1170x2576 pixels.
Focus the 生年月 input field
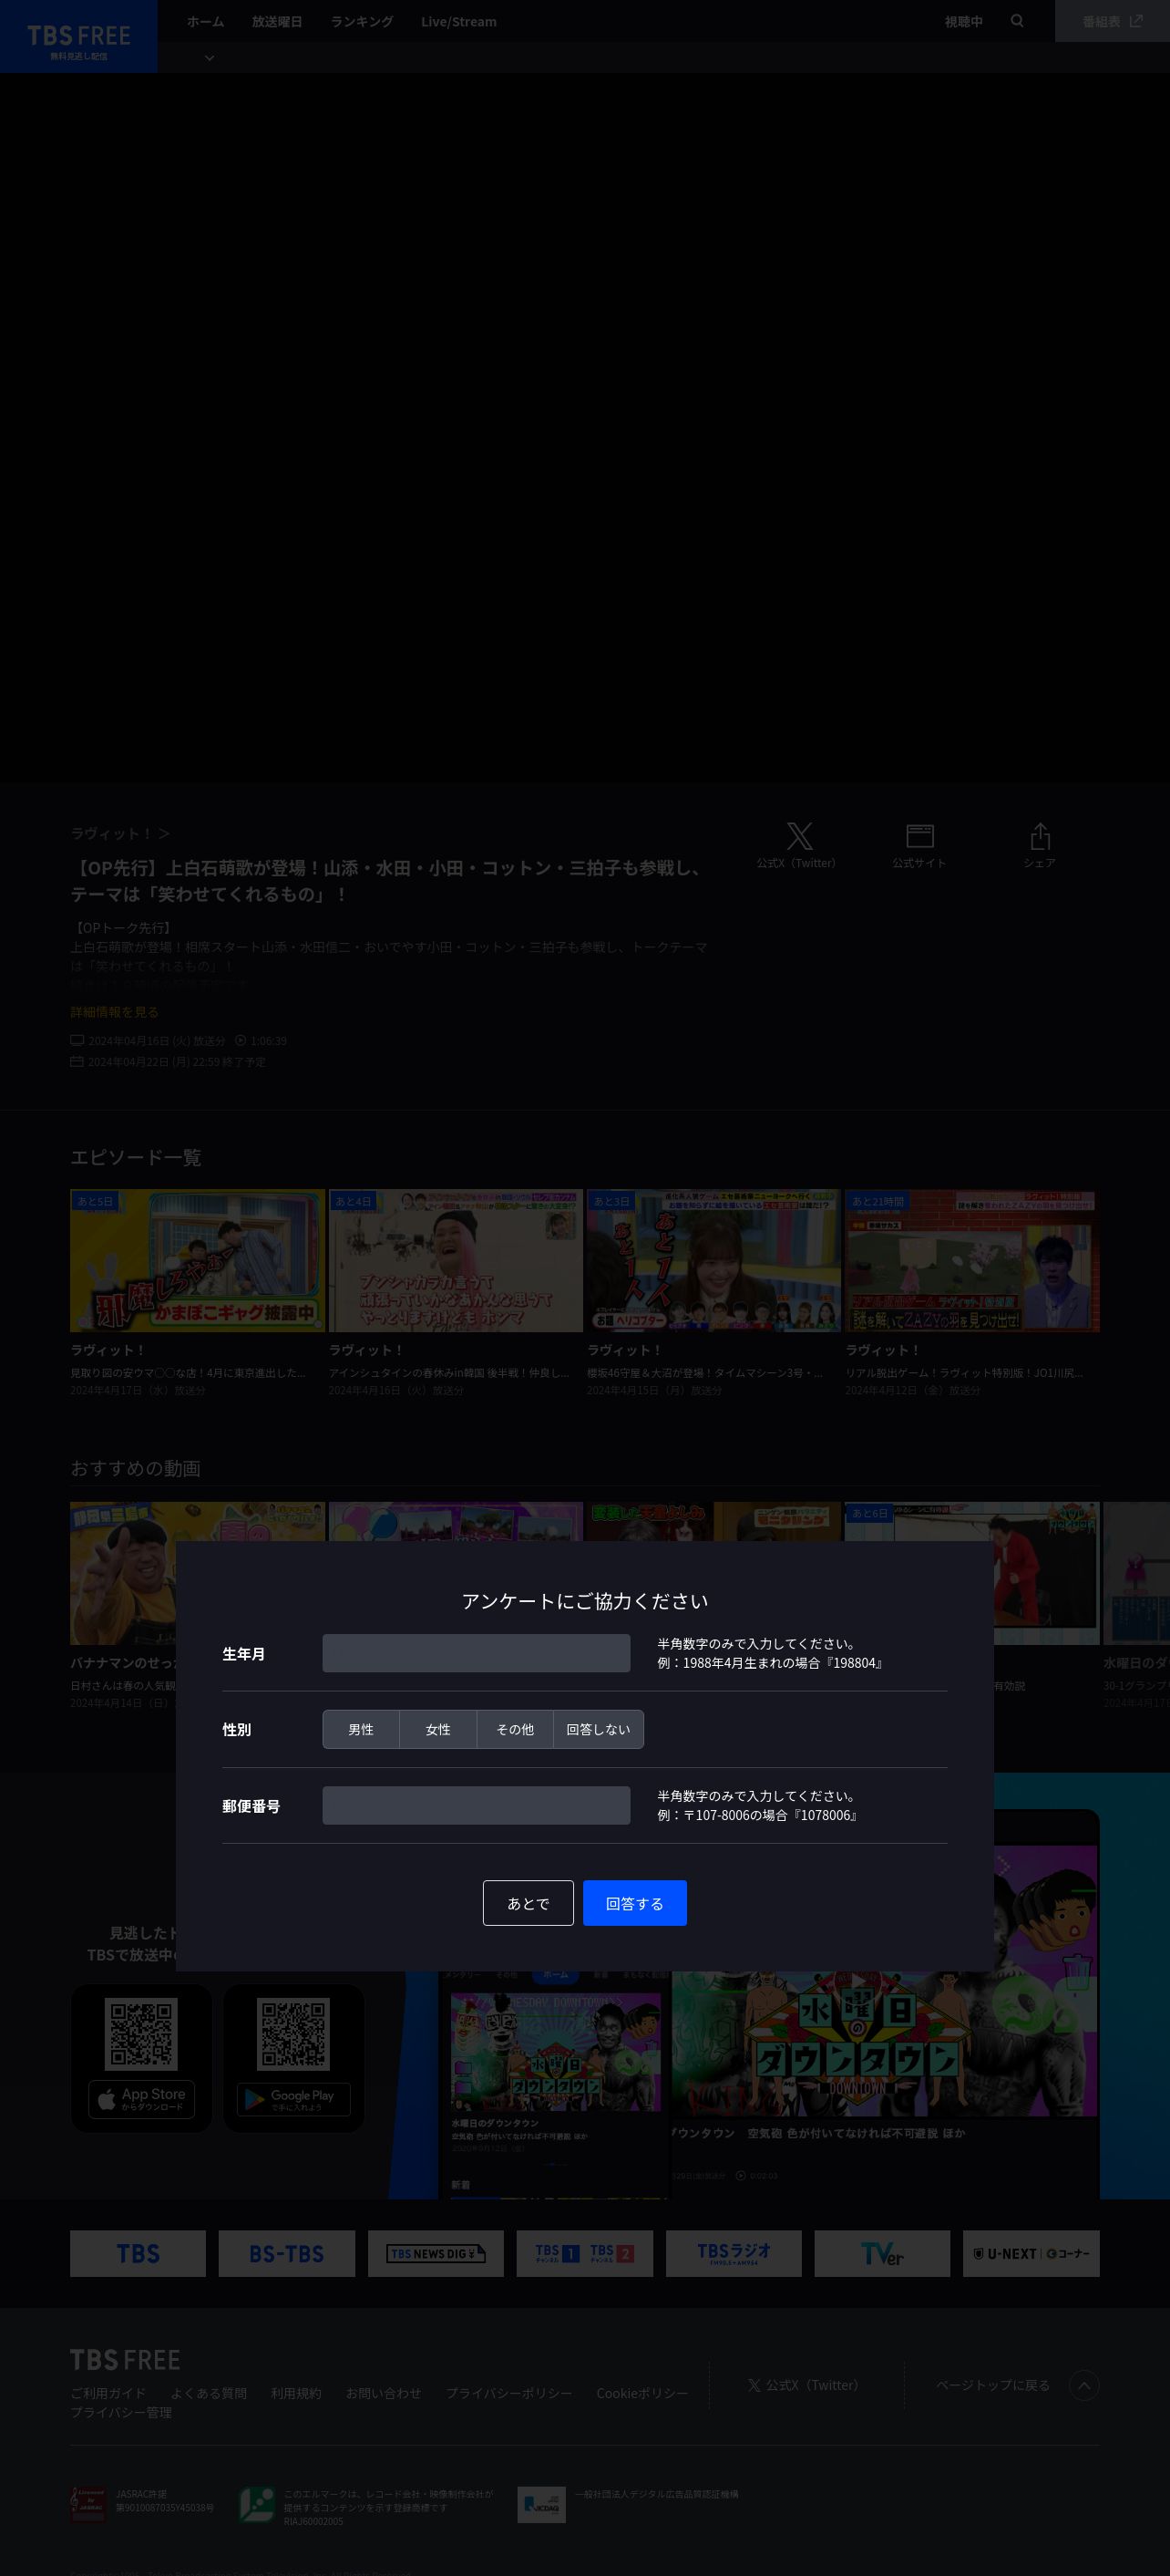pos(476,1653)
